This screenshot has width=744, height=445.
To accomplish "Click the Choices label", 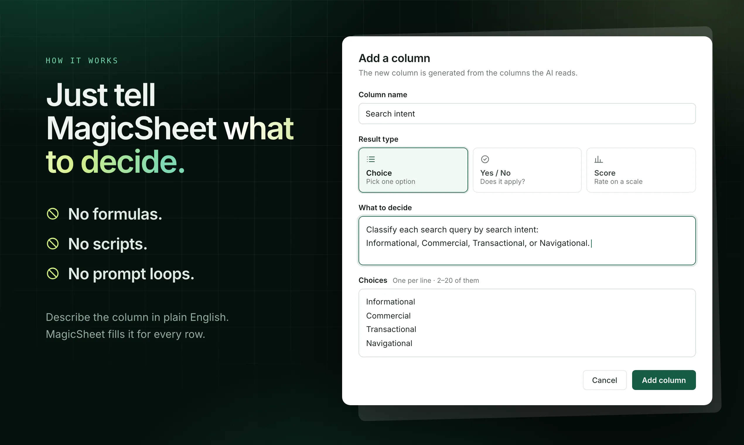I will coord(373,280).
